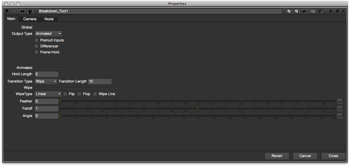This screenshot has width=350, height=166.
Task: Click the color swatch beside the name field
Action: click(x=289, y=11)
